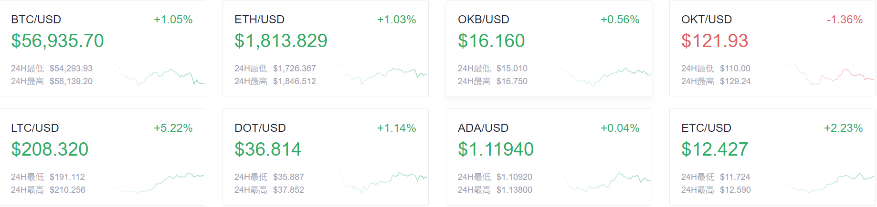Open the OKB/USD market card
Viewport: 877px width, 207px height.
coord(549,49)
